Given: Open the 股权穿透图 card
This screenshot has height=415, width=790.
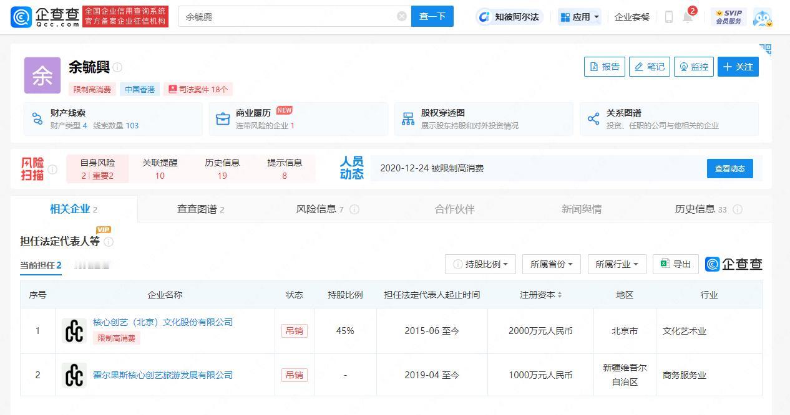Looking at the screenshot, I should [x=484, y=119].
